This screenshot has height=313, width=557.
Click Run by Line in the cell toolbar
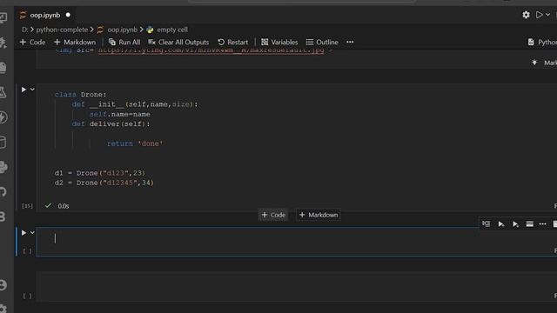486,224
